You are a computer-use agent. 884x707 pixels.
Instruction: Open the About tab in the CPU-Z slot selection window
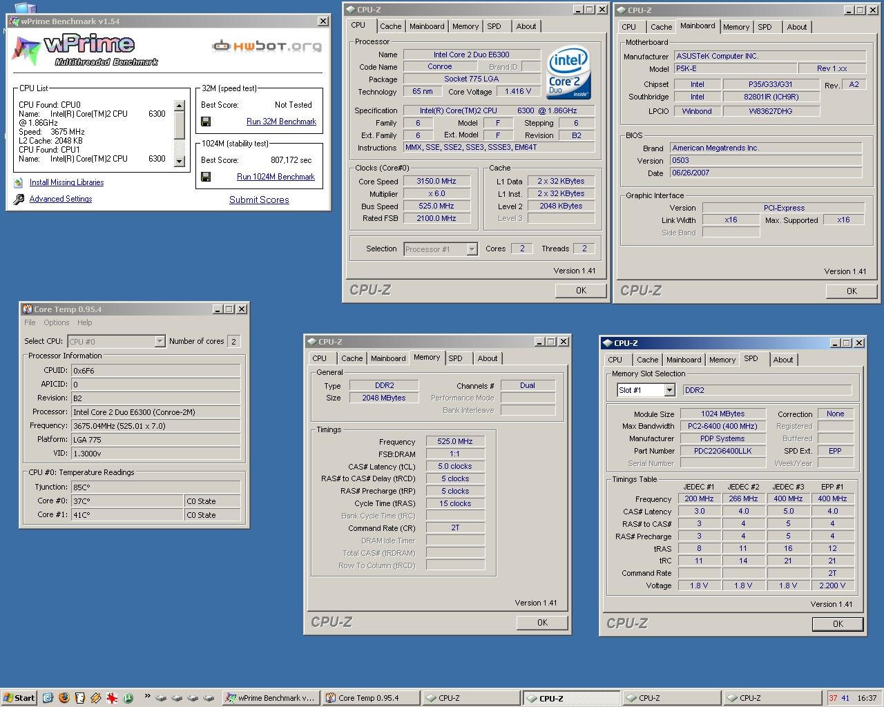click(783, 360)
